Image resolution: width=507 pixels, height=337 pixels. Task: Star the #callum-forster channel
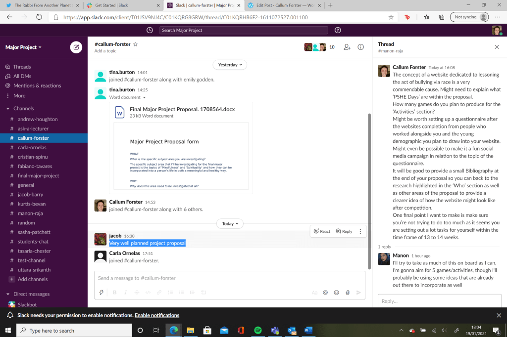pyautogui.click(x=135, y=44)
